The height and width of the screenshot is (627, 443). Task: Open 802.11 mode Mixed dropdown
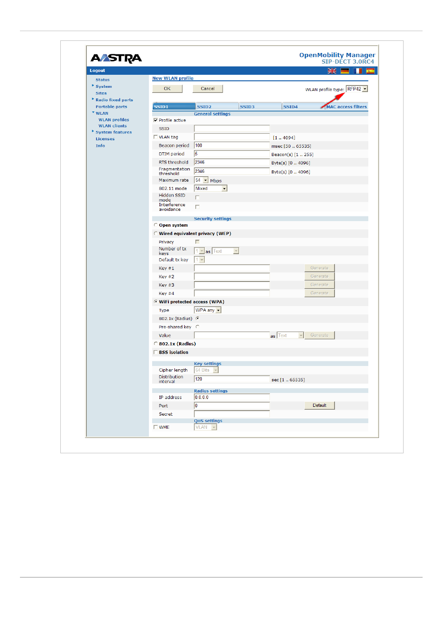point(211,189)
